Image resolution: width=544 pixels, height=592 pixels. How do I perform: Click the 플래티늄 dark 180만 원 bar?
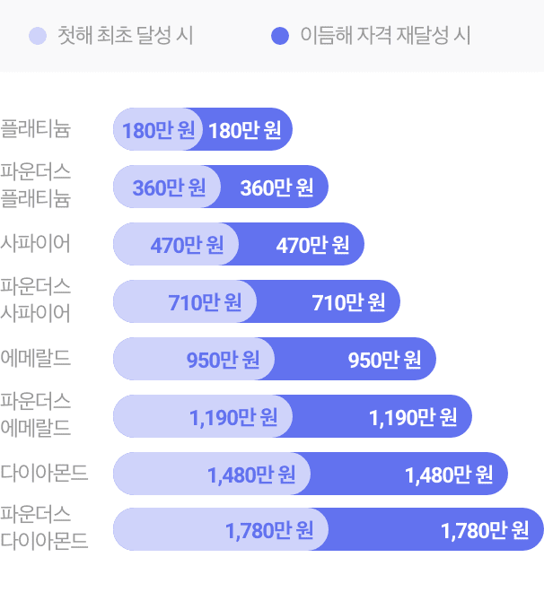[248, 129]
